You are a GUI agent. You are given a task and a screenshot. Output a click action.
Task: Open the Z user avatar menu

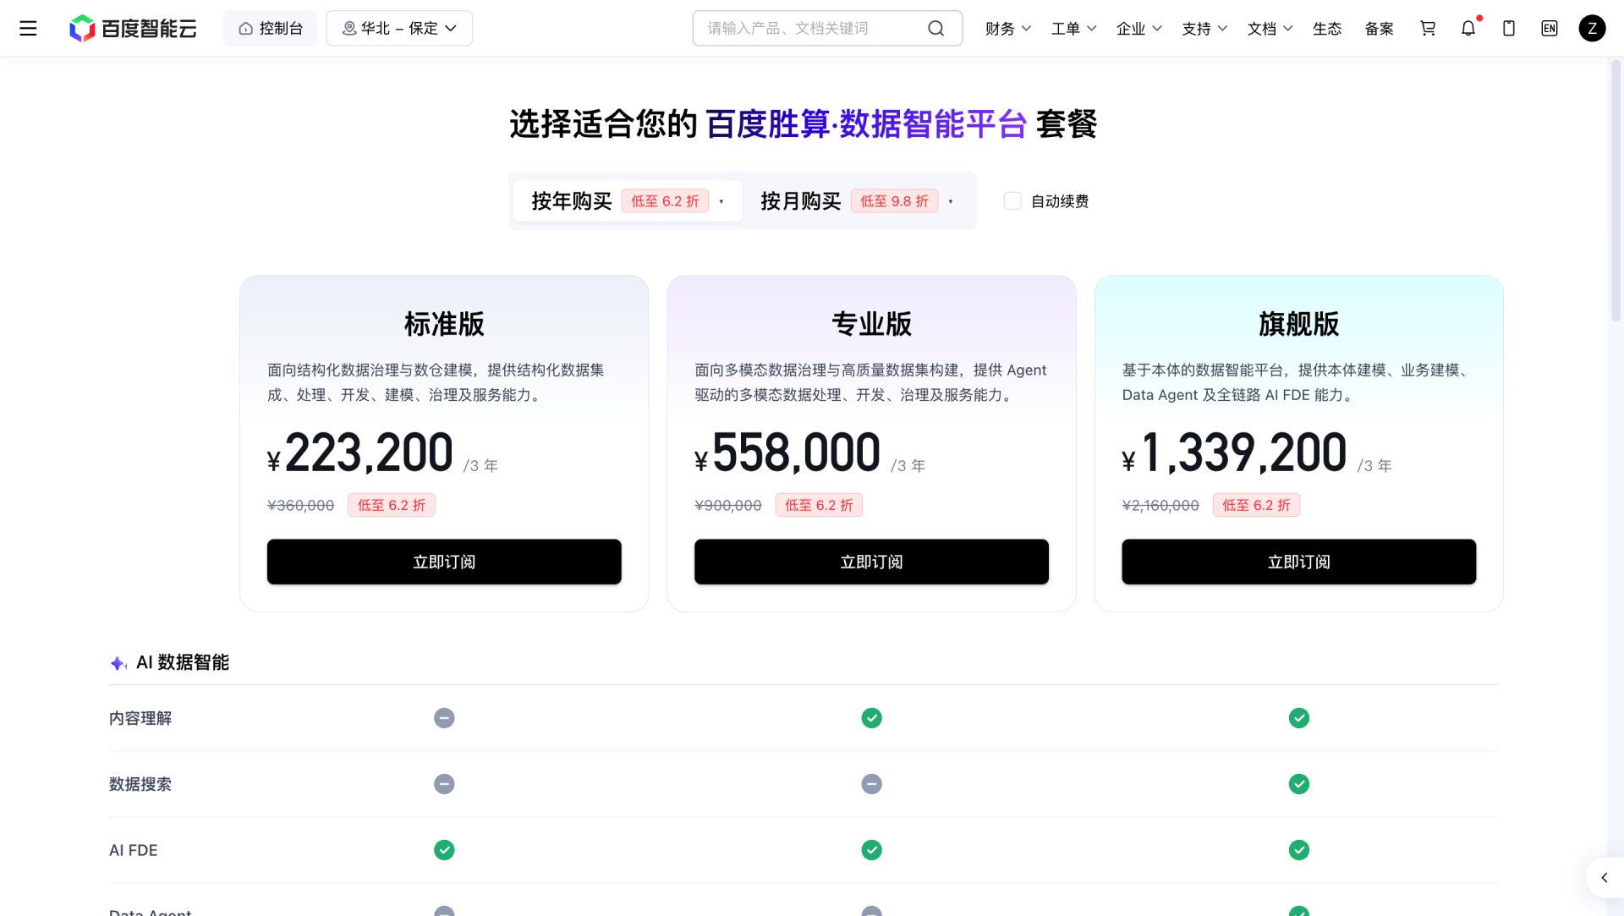click(1592, 28)
